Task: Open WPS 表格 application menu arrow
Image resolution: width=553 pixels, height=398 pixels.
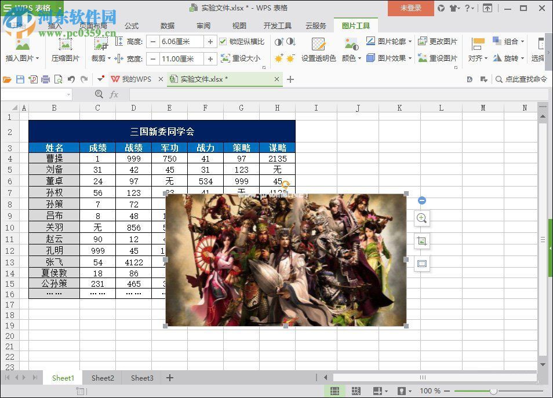Action: pyautogui.click(x=60, y=8)
